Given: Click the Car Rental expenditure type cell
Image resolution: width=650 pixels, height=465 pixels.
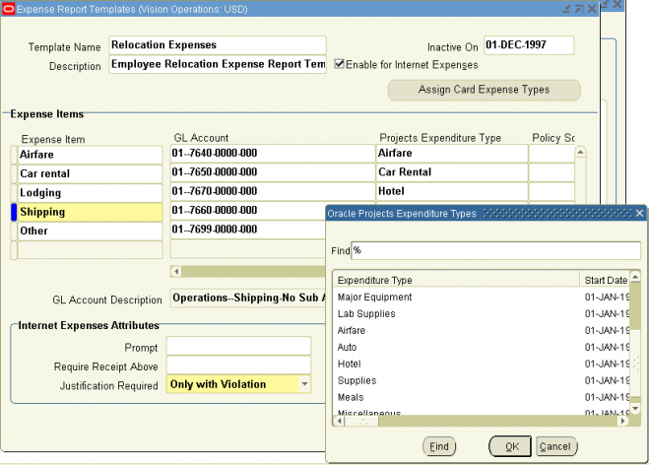Looking at the screenshot, I should pyautogui.click(x=452, y=172).
